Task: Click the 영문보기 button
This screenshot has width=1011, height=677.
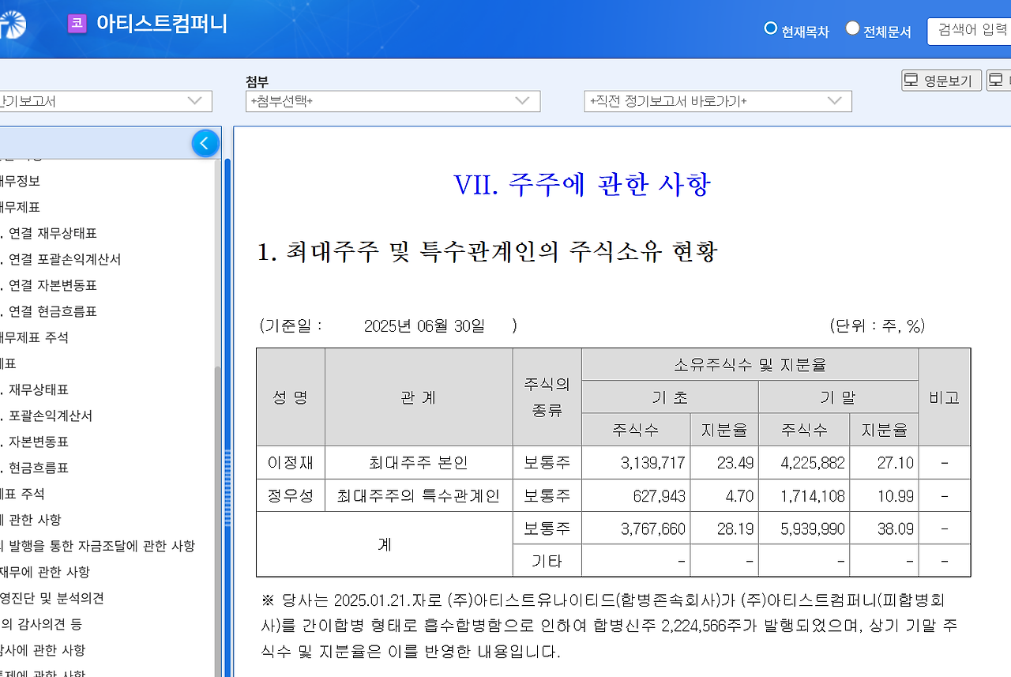Action: click(941, 81)
